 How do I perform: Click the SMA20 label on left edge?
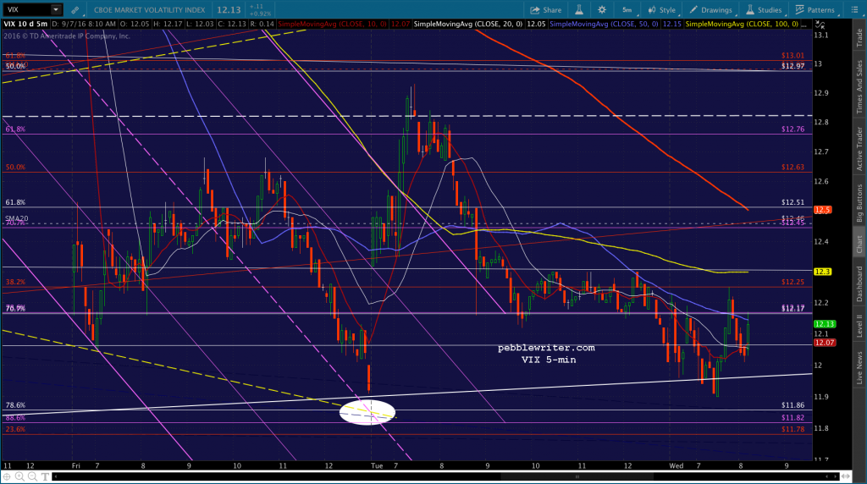coord(17,219)
